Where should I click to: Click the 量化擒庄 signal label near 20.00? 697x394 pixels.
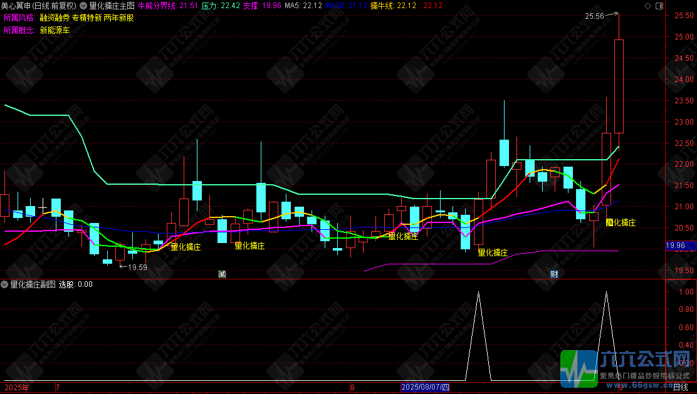pyautogui.click(x=493, y=252)
